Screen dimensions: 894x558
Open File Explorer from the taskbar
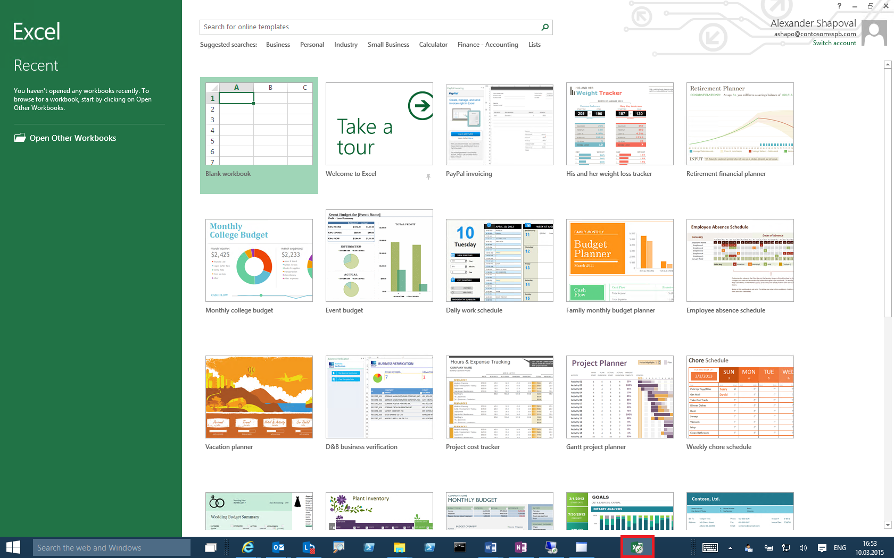[400, 547]
